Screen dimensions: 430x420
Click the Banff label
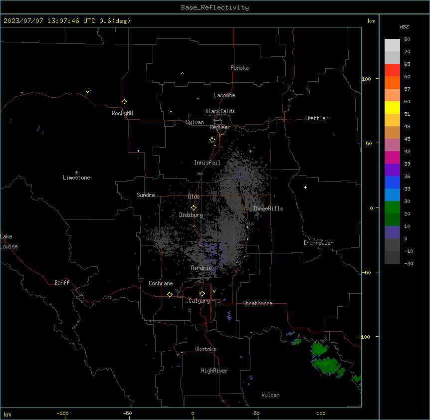point(62,283)
